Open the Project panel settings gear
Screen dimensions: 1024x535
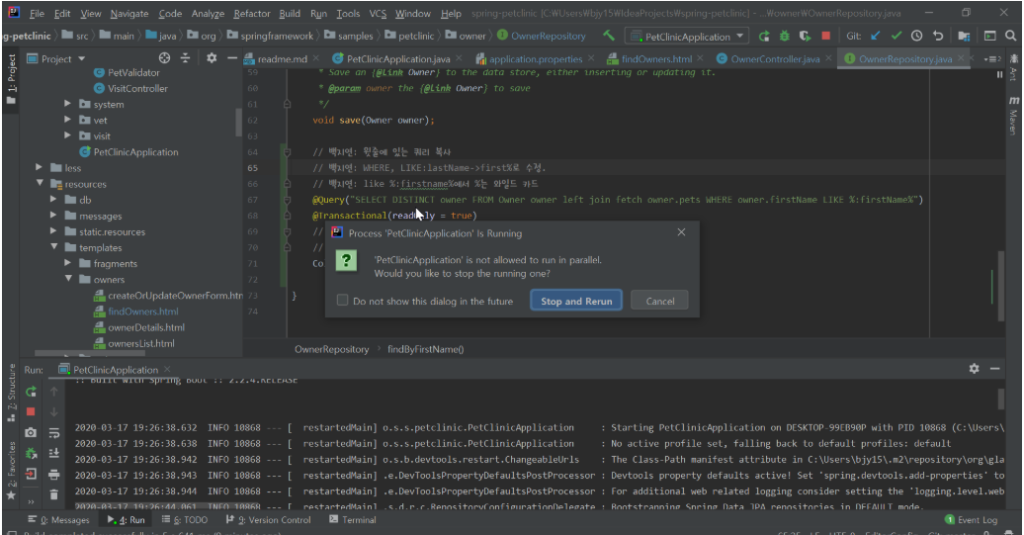click(x=212, y=58)
